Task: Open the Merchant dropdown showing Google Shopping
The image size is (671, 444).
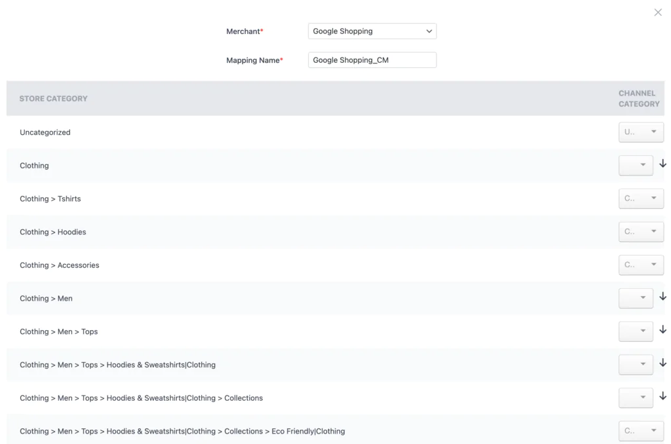Action: click(372, 31)
